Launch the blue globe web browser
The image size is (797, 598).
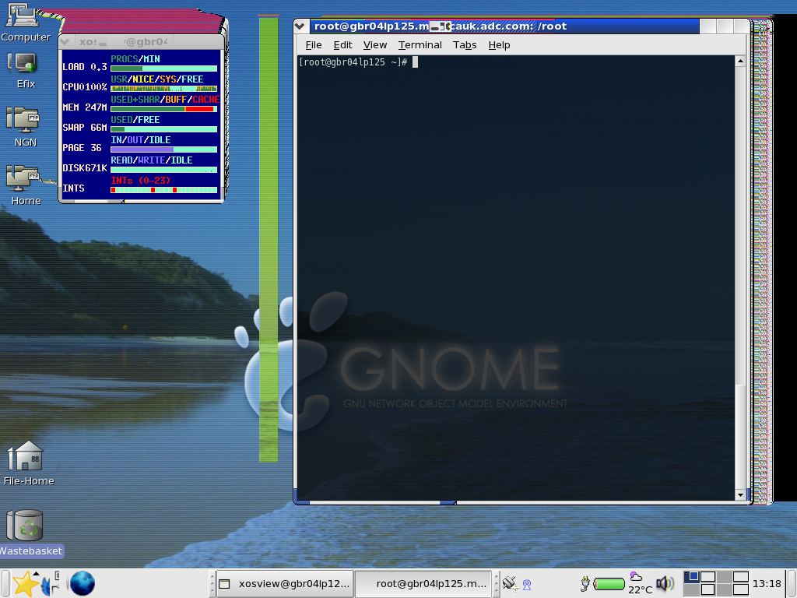click(83, 583)
